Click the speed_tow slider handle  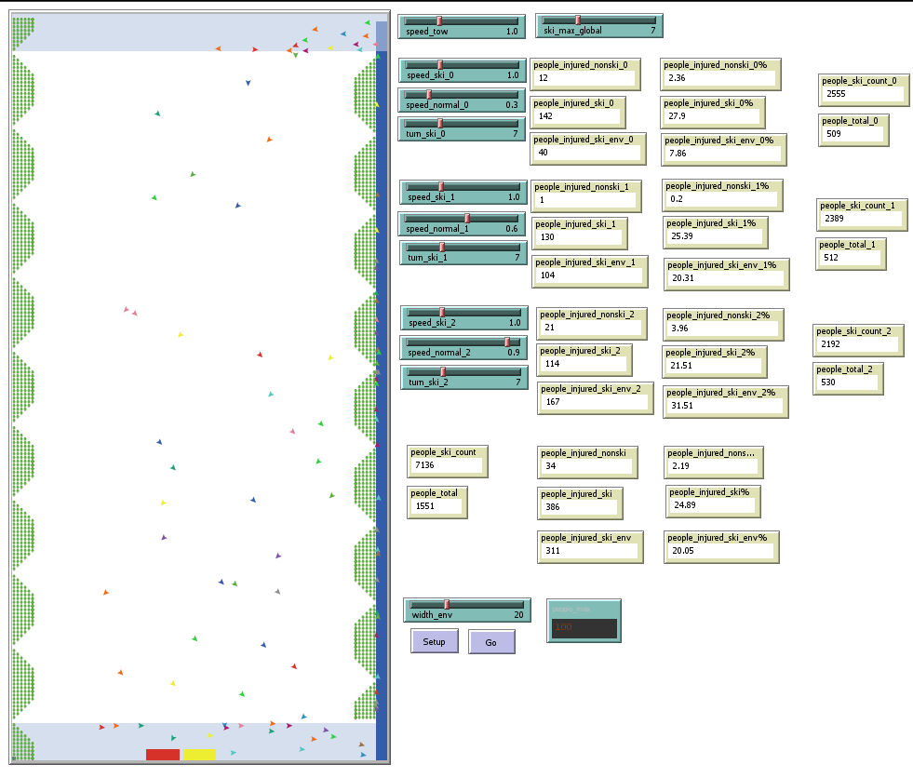(440, 20)
